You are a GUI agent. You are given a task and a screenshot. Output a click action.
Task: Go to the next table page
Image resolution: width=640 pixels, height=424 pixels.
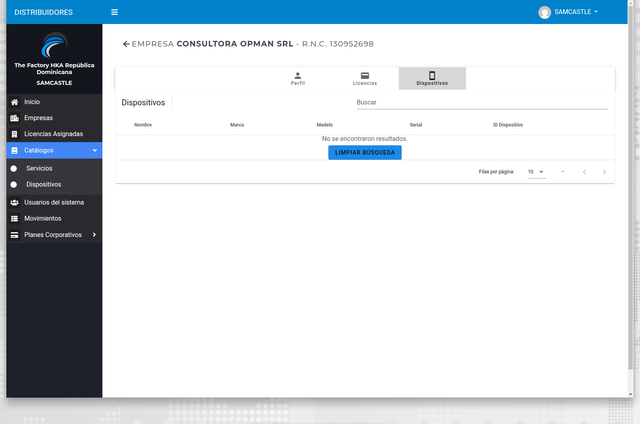point(604,172)
